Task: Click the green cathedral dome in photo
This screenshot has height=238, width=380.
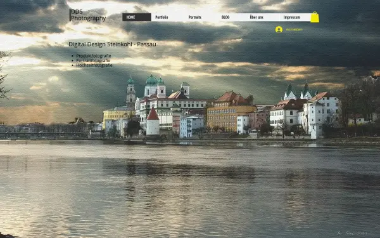Action: click(x=152, y=80)
